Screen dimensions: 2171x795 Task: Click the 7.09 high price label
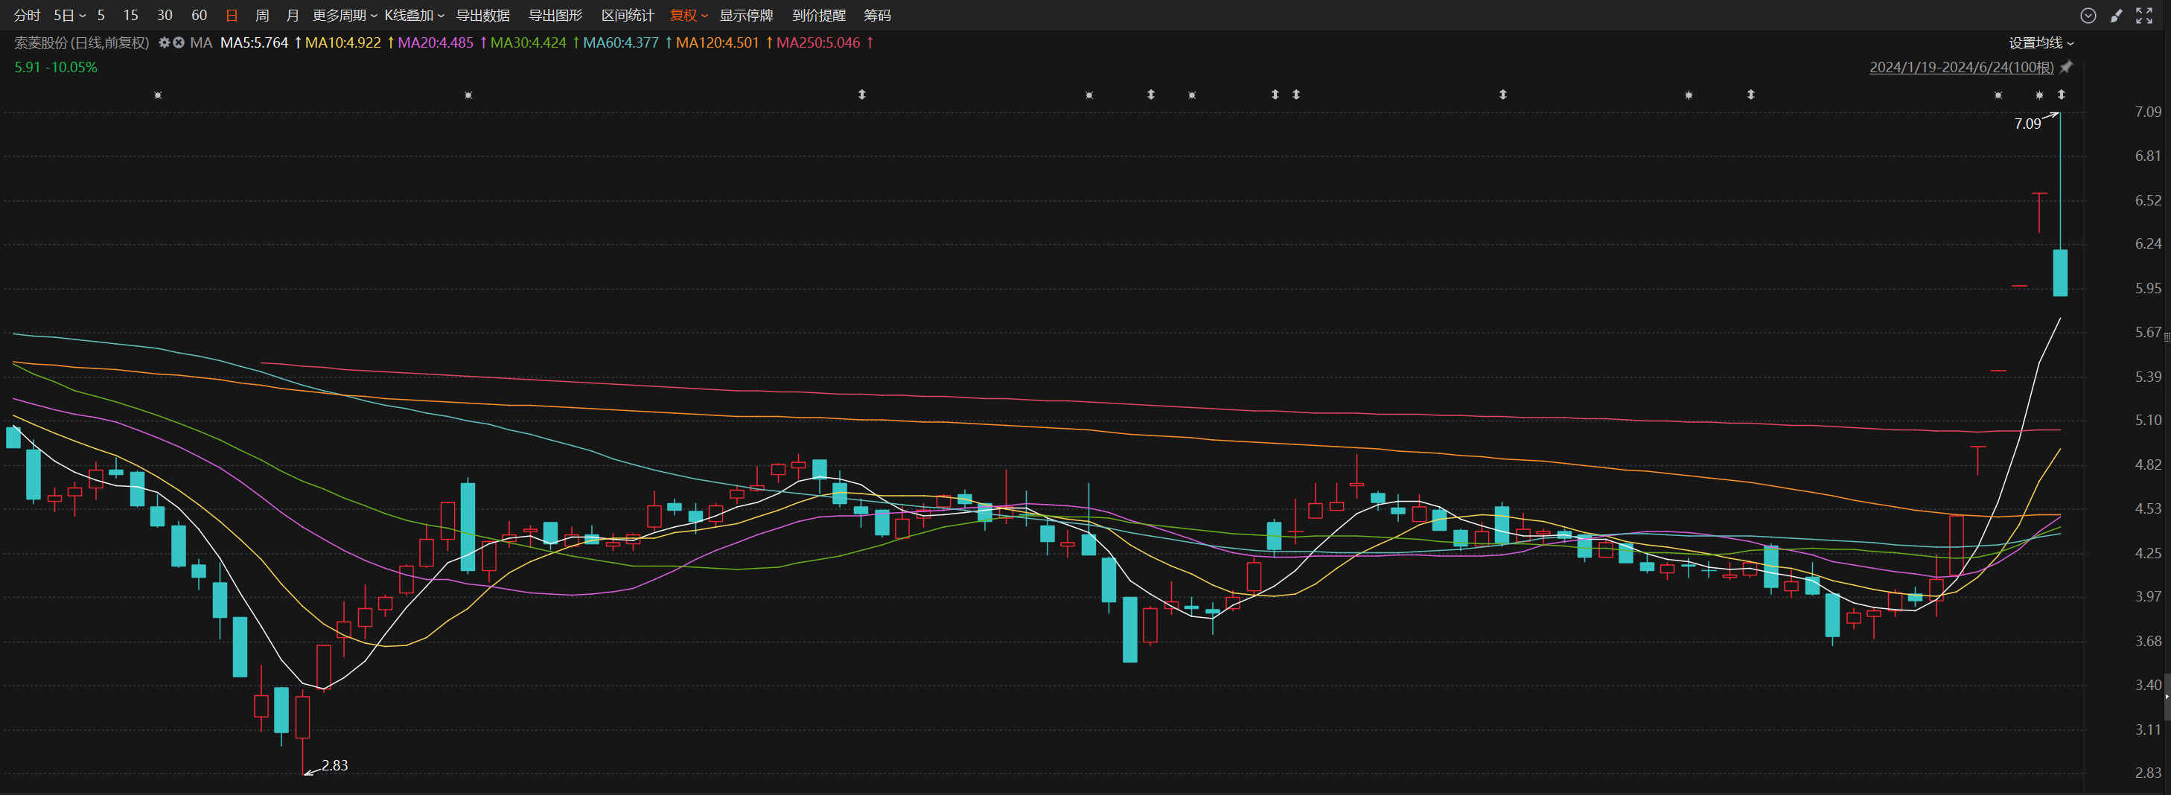(x=2027, y=124)
